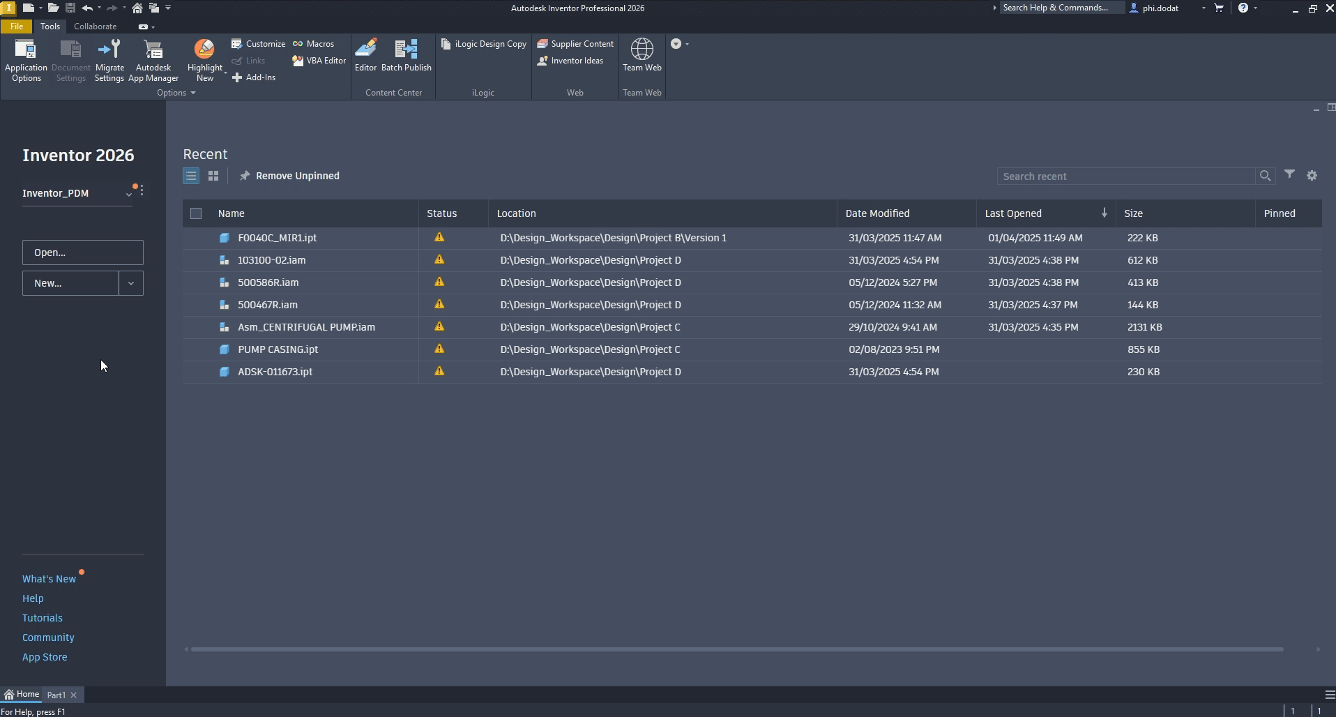Switch recent files to list view

[191, 176]
